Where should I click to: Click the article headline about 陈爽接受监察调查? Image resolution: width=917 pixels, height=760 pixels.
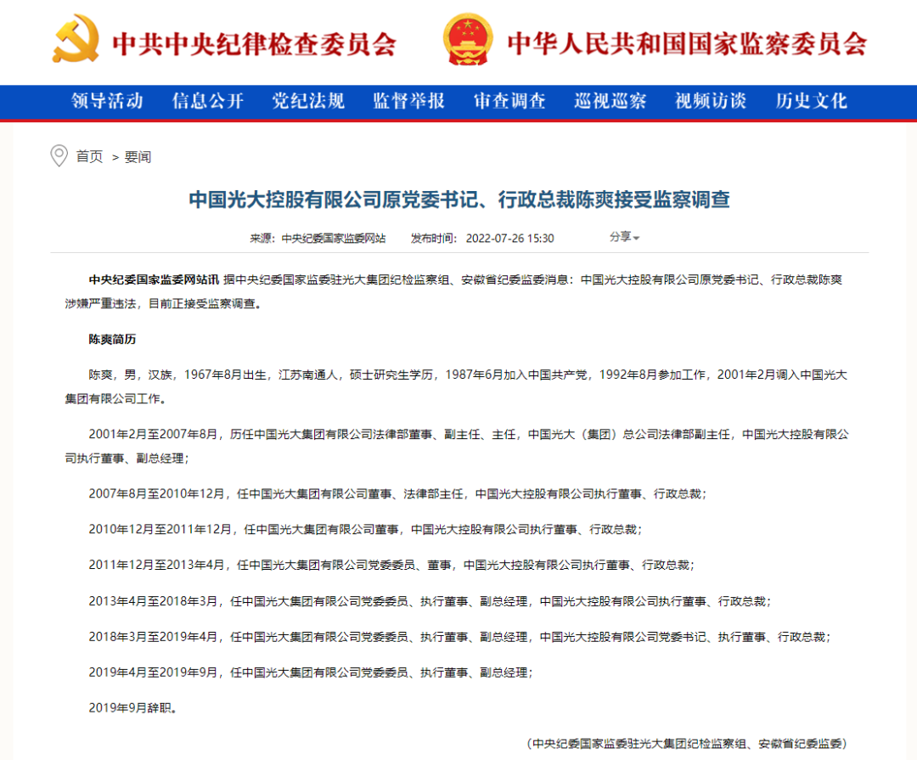pyautogui.click(x=459, y=200)
